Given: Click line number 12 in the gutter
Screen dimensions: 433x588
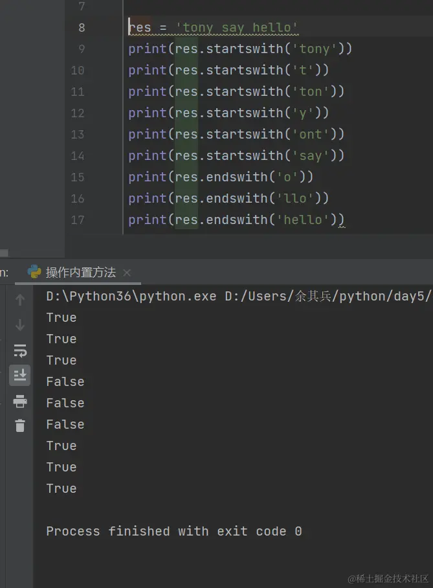Looking at the screenshot, I should [x=78, y=113].
